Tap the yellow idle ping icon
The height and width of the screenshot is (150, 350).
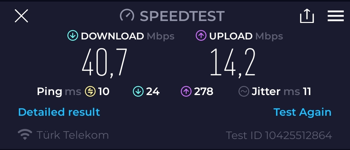point(90,91)
